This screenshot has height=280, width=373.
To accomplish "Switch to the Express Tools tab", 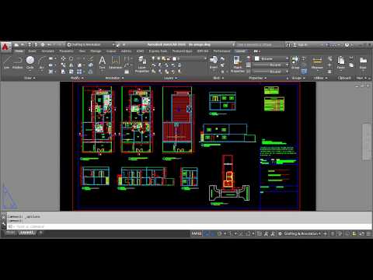I will 158,51.
